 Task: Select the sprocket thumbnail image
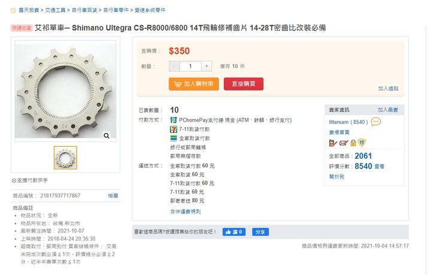point(65,158)
